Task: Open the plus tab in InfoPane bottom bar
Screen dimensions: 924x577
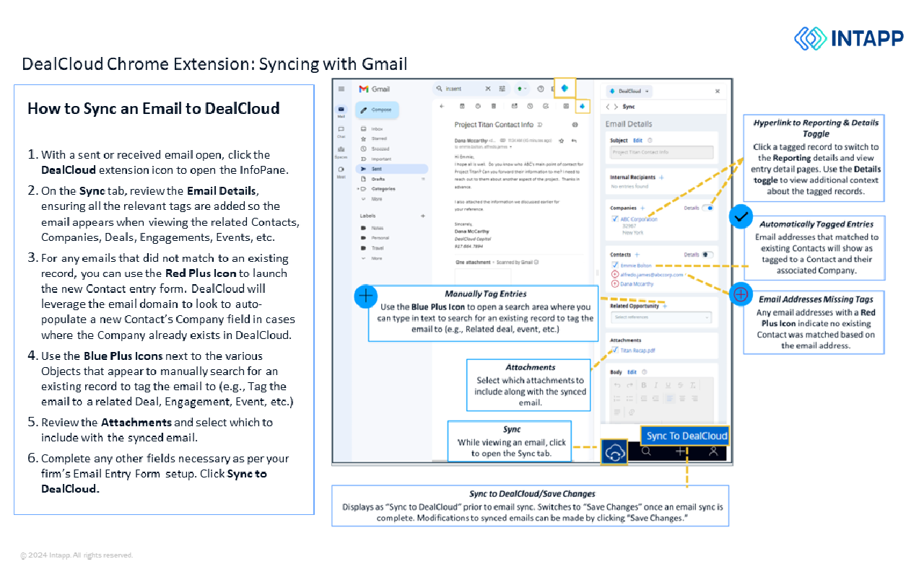Action: click(x=680, y=452)
